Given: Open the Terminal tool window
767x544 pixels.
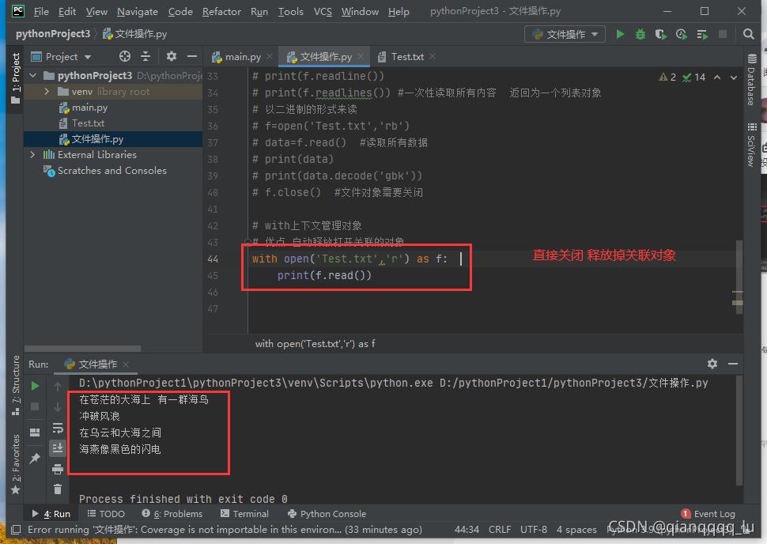Looking at the screenshot, I should [x=244, y=513].
